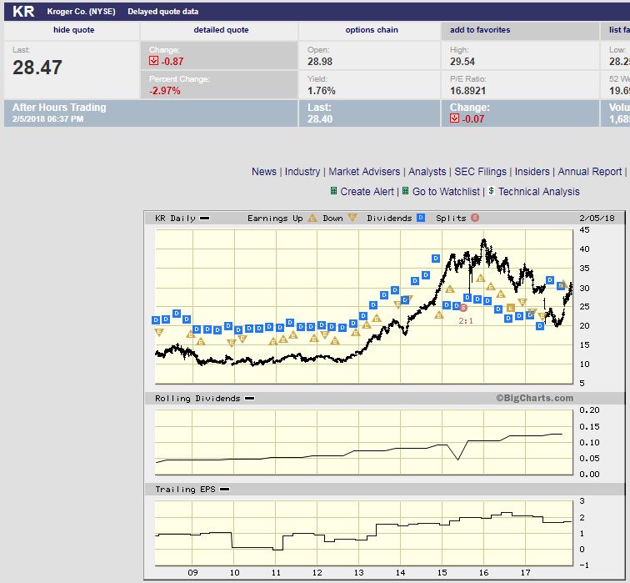Image resolution: width=630 pixels, height=583 pixels.
Task: Open the Technical Analysis link
Action: click(539, 192)
